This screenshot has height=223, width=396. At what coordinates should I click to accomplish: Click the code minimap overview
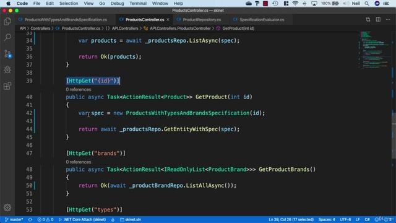[374, 50]
